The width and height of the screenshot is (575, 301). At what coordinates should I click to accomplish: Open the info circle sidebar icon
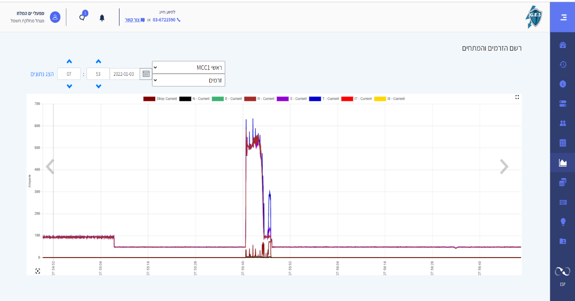(x=563, y=84)
